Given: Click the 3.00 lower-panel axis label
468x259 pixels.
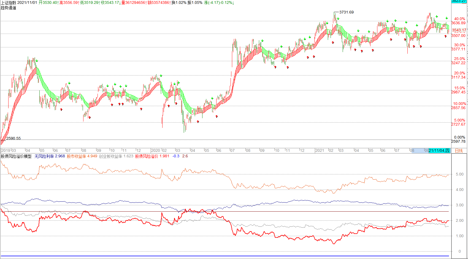Looking at the screenshot, I should (x=460, y=205).
